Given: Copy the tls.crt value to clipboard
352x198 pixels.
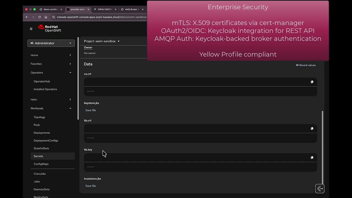Looking at the screenshot, I should [312, 128].
